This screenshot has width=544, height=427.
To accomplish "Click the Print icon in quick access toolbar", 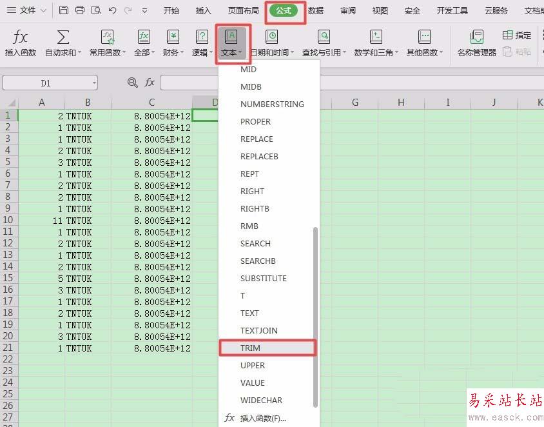I will (x=80, y=10).
